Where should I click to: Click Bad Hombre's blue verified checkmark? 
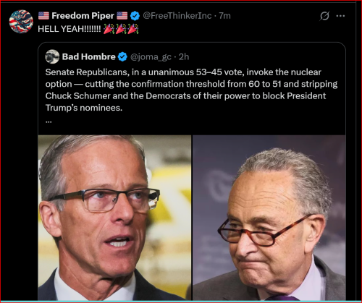click(x=123, y=57)
